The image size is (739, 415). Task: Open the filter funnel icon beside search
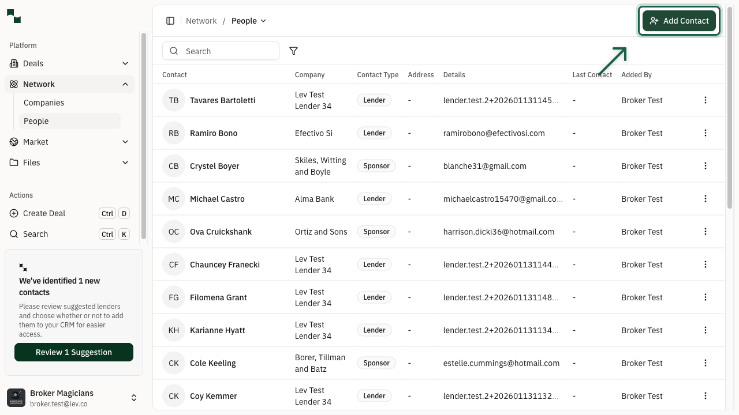point(293,51)
